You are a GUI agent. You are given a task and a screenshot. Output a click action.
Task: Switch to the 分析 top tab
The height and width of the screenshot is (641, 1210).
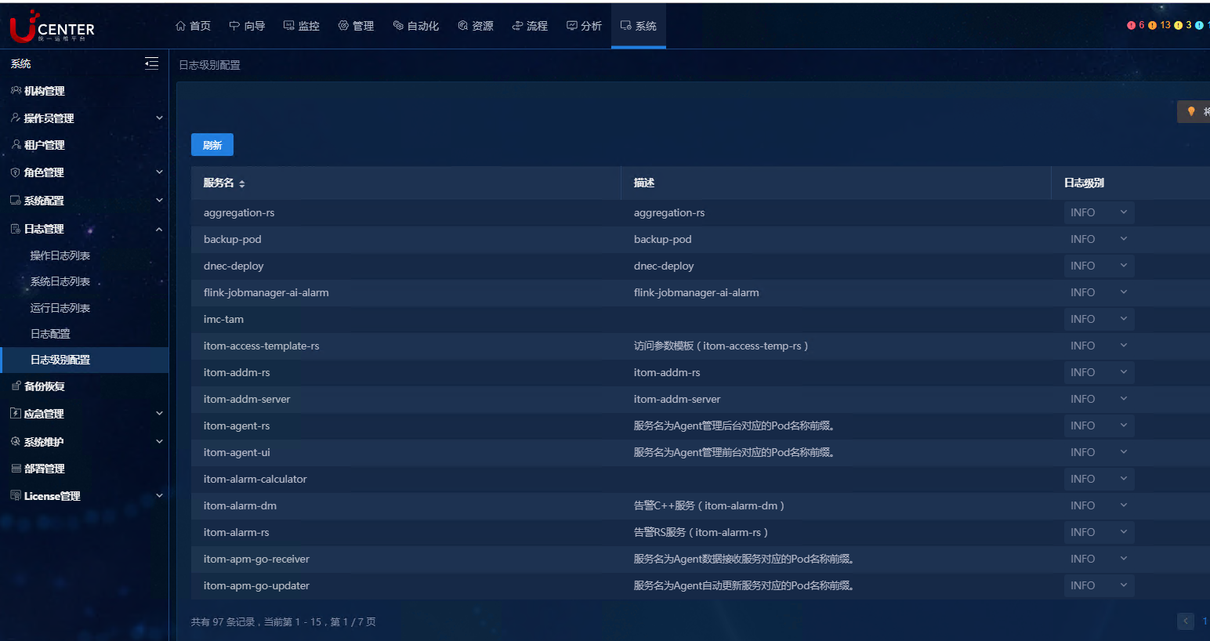click(x=585, y=26)
